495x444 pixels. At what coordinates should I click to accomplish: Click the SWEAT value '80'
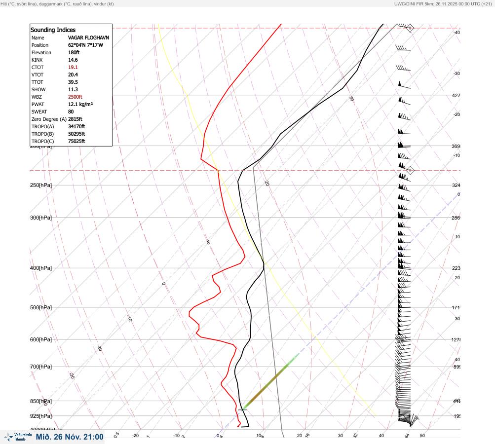click(71, 111)
